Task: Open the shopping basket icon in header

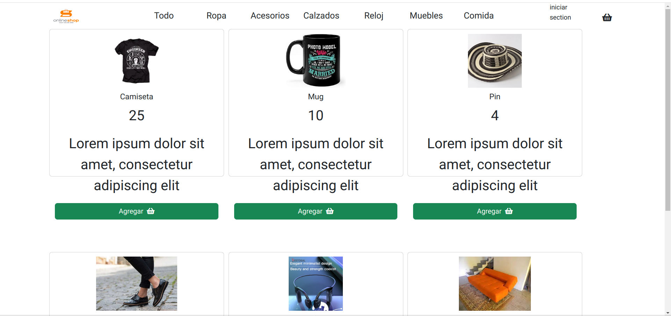Action: click(607, 17)
